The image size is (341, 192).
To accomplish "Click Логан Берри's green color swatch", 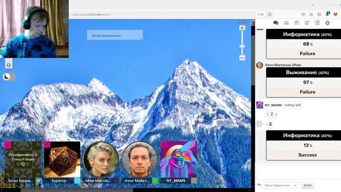I will [38, 180].
